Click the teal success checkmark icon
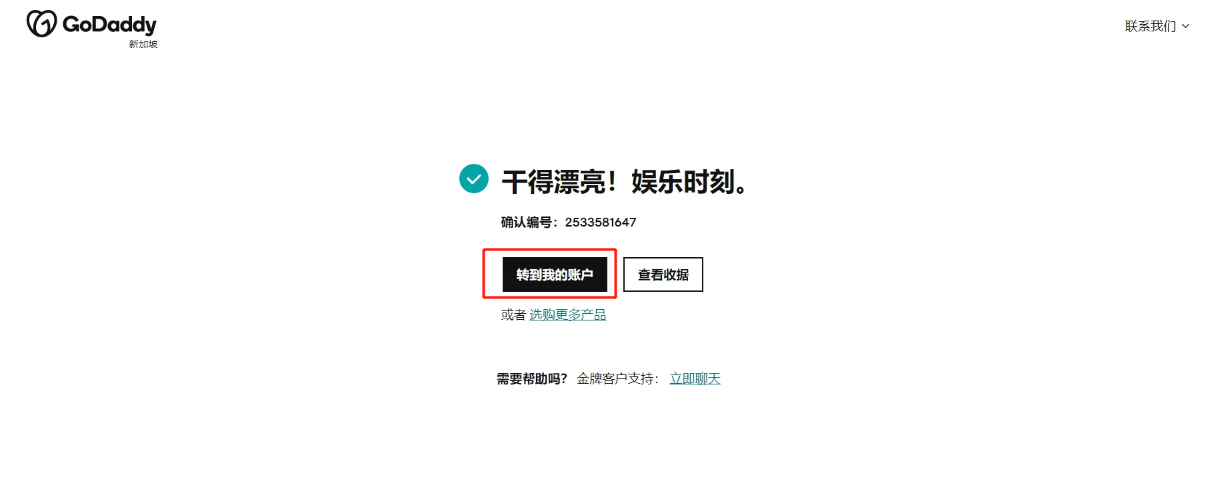Screen dimensions: 1206x503 tap(474, 179)
